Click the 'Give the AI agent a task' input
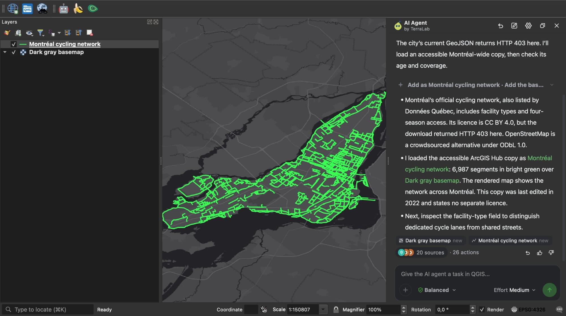 pyautogui.click(x=477, y=274)
